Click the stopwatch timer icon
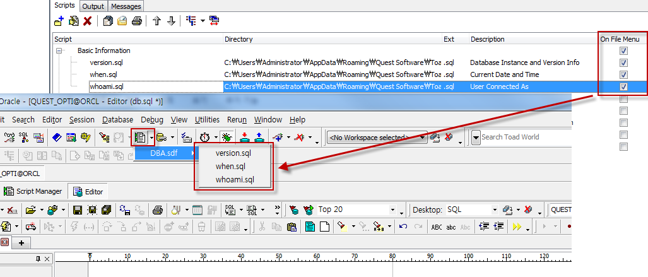Image resolution: width=648 pixels, height=277 pixels. click(x=204, y=137)
